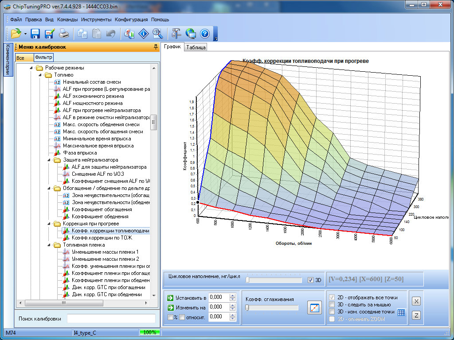Click the globe and monitor toolbar icon
The height and width of the screenshot is (340, 454).
[191, 33]
